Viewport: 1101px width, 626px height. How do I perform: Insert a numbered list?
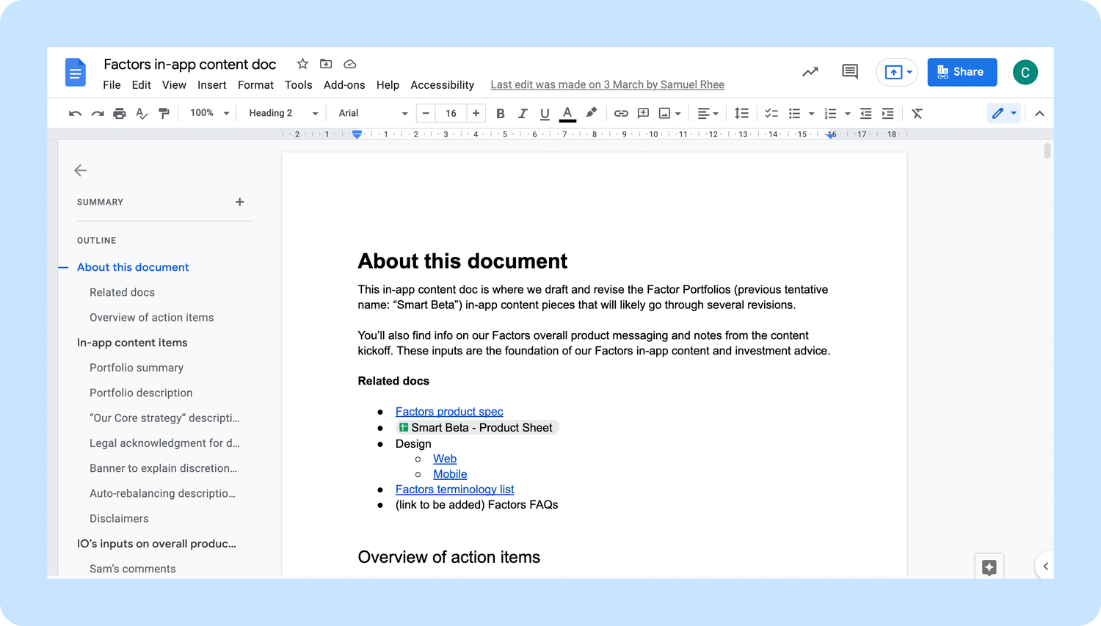pyautogui.click(x=830, y=113)
